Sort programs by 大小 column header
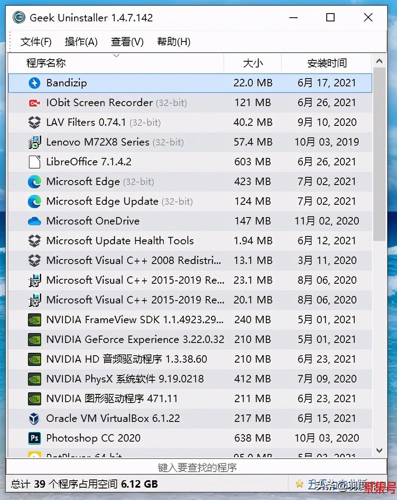The width and height of the screenshot is (397, 500). (x=253, y=63)
